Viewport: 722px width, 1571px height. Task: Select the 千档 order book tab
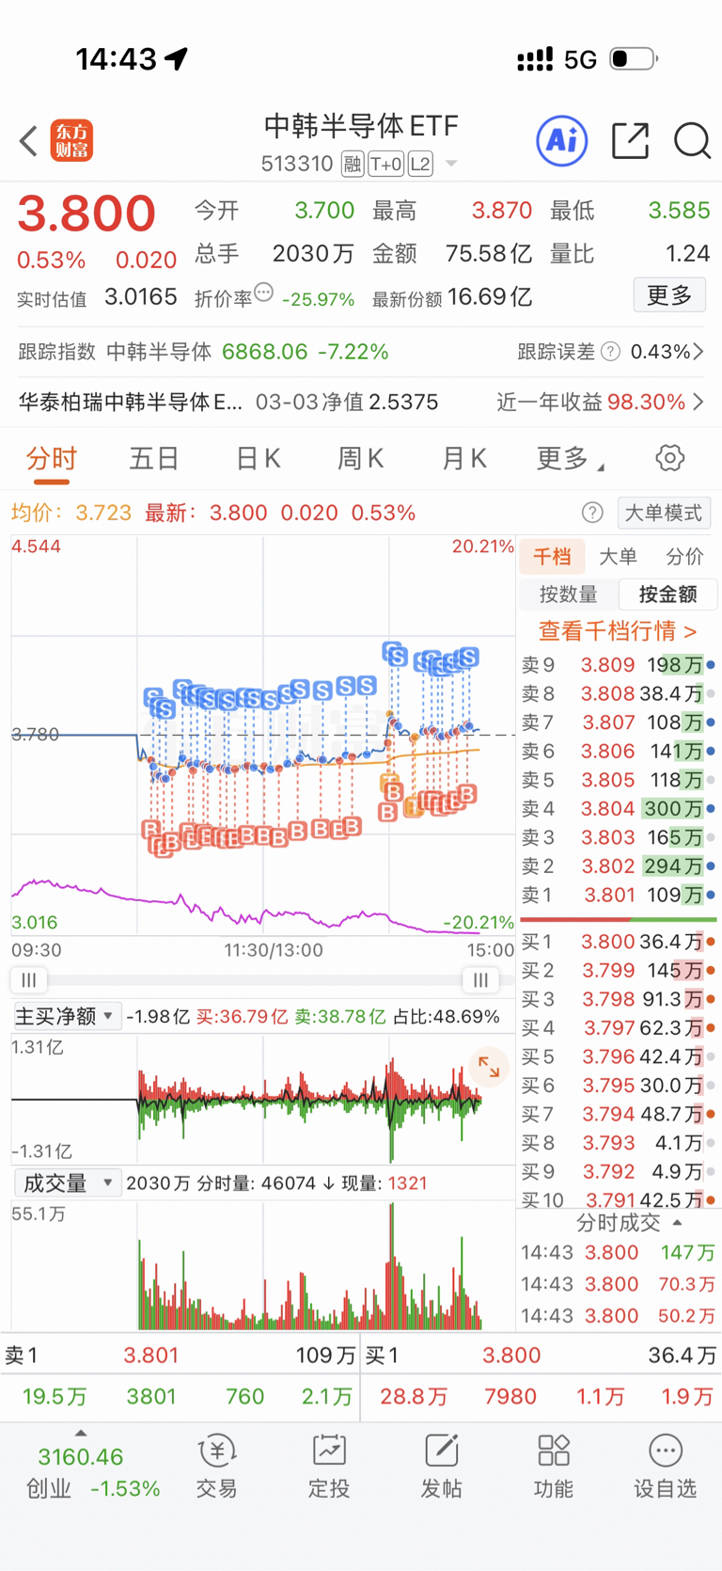[552, 556]
